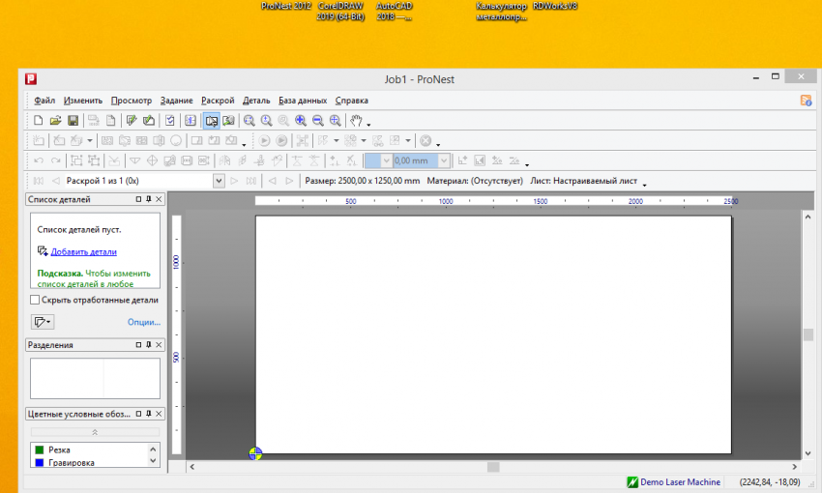Open the База данных menu

point(302,101)
